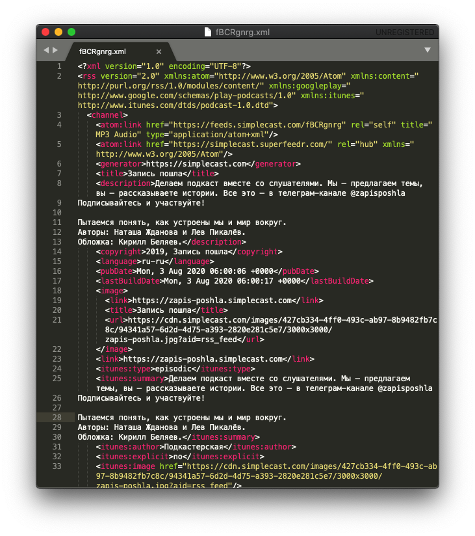475x536 pixels.
Task: Click line number 3 in gutter
Action: click(x=59, y=115)
